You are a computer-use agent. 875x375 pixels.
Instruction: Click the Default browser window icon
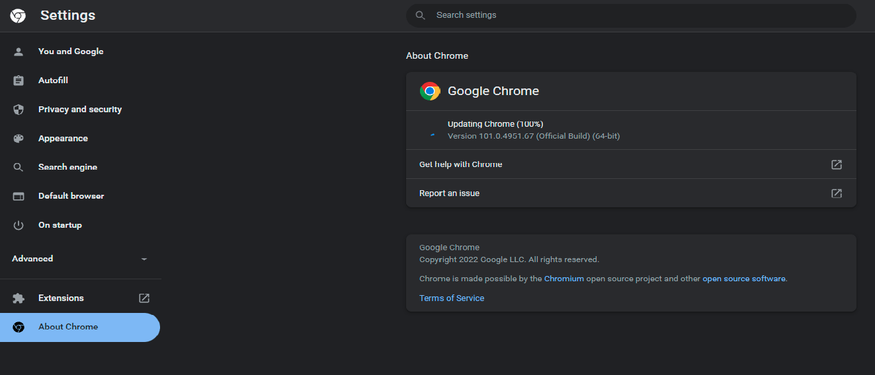click(19, 196)
